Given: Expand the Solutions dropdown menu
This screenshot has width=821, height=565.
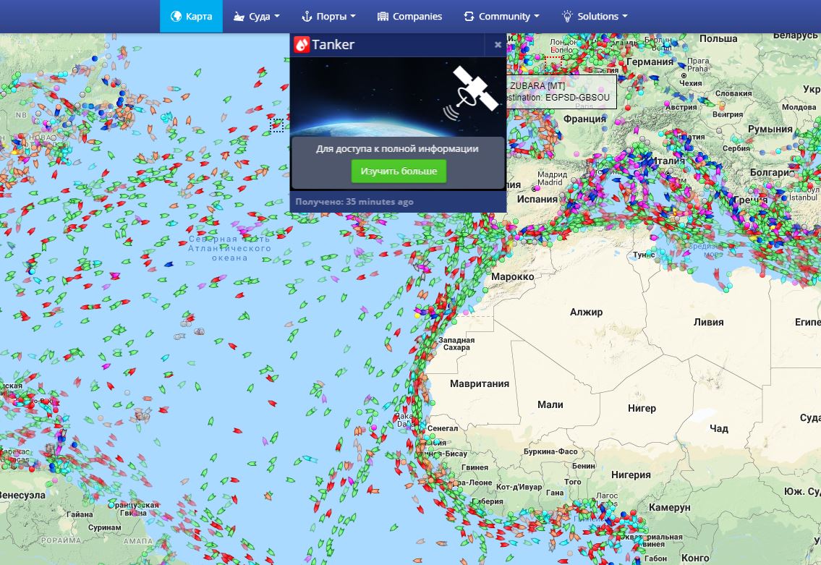Looking at the screenshot, I should [x=595, y=16].
